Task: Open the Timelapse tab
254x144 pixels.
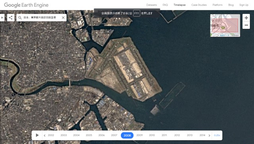Action: click(x=179, y=5)
